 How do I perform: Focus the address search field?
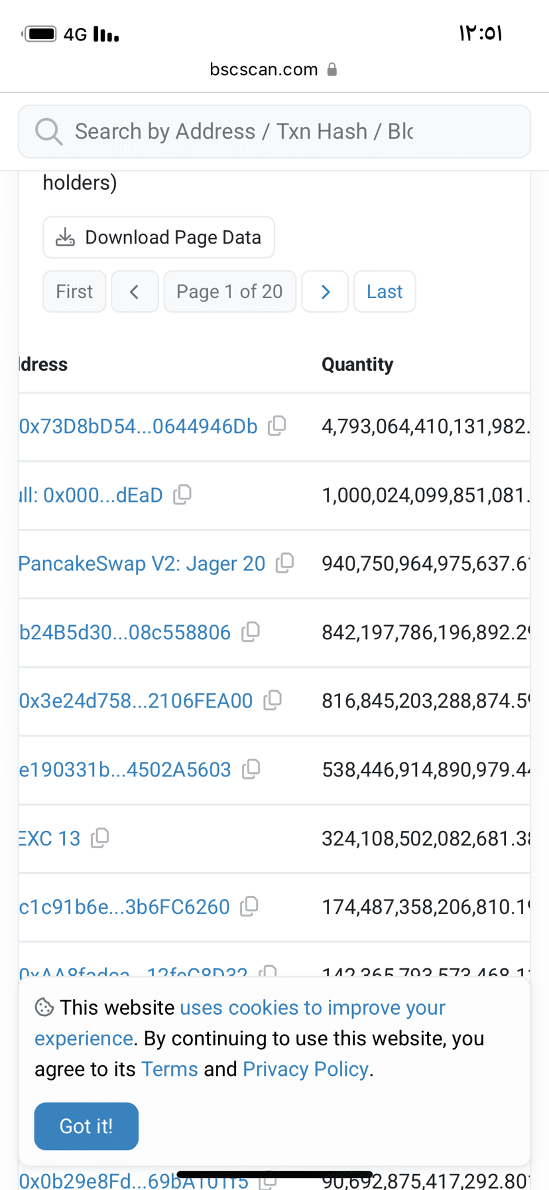[274, 131]
